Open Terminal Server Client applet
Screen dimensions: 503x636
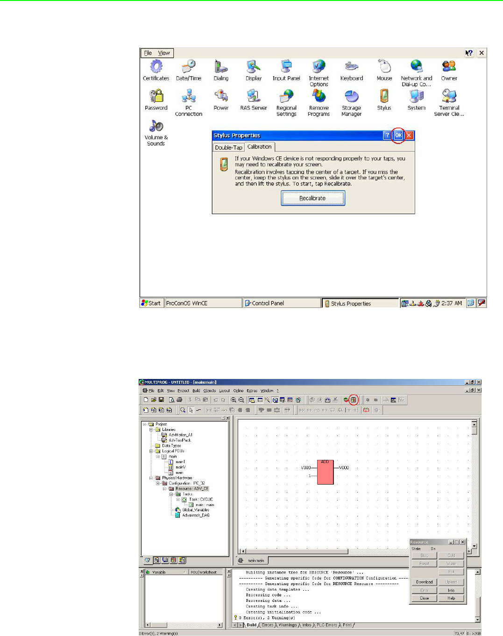(x=449, y=103)
